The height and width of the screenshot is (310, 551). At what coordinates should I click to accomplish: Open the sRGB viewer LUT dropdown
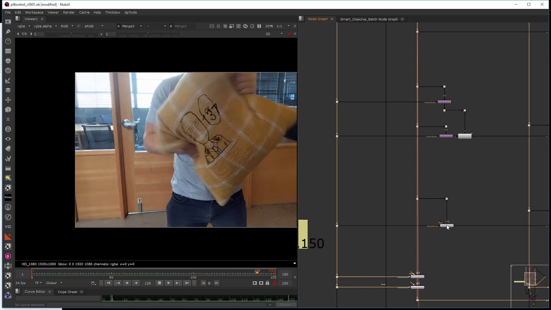click(93, 26)
